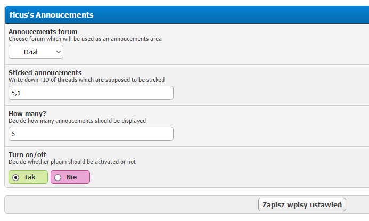Screen dimensions: 369x221
Task: Click the Turn on/off setting label
Action: pos(27,154)
